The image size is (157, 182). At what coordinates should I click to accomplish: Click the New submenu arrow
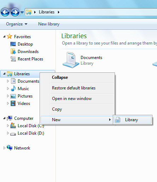tap(110, 120)
